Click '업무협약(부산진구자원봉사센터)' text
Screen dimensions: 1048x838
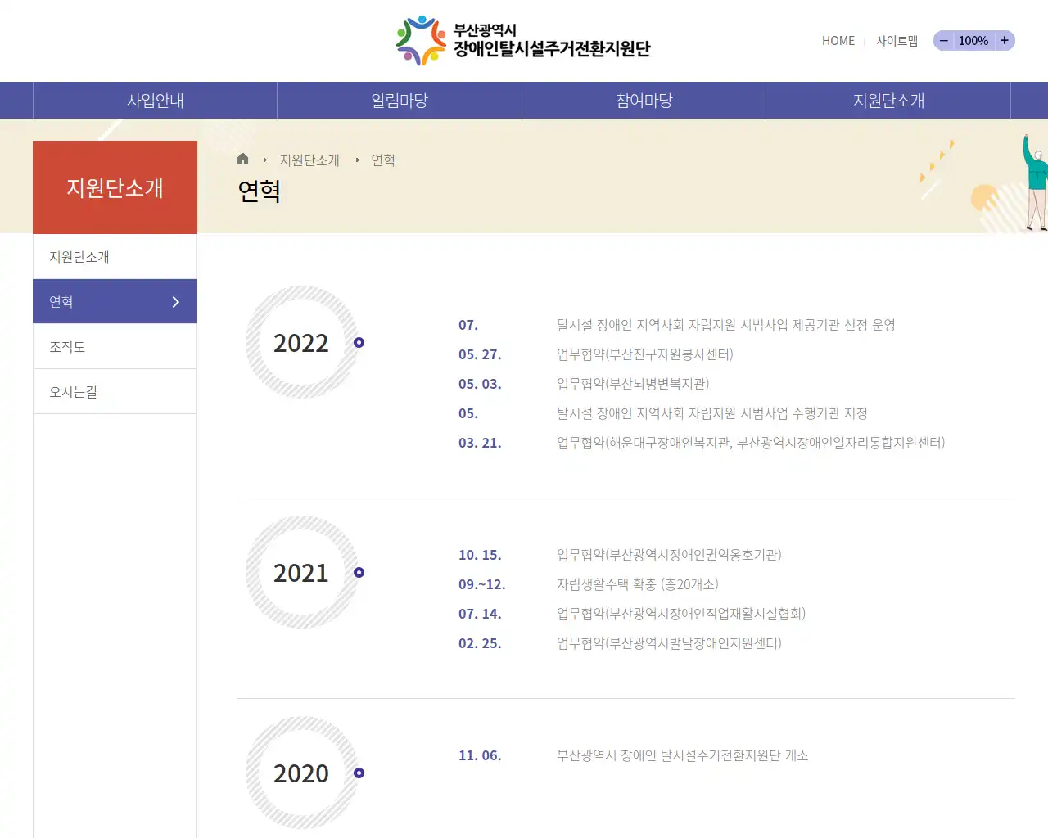coord(645,354)
